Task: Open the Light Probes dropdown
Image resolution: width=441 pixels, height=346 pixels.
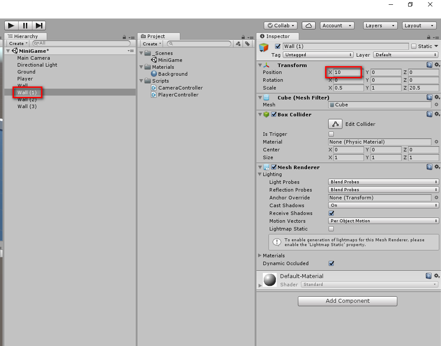Action: [x=383, y=182]
